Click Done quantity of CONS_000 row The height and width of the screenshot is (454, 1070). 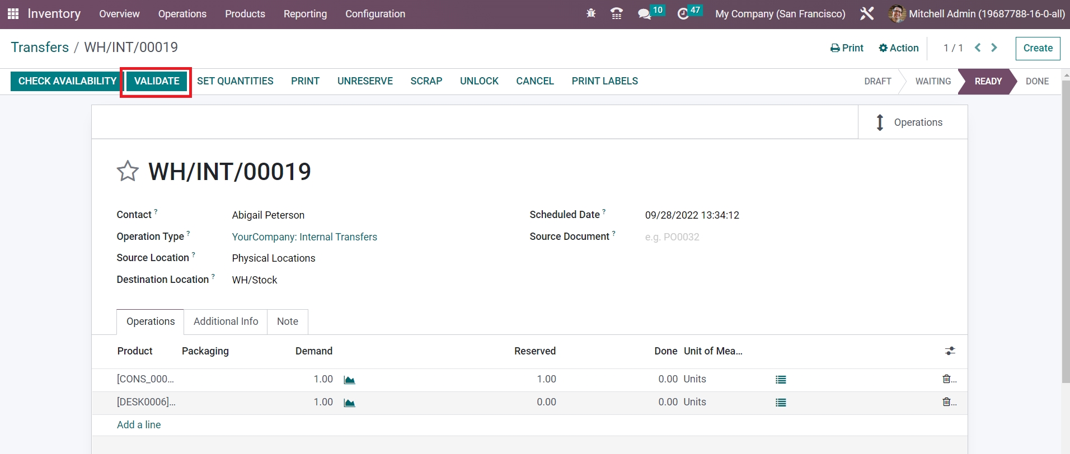[668, 379]
